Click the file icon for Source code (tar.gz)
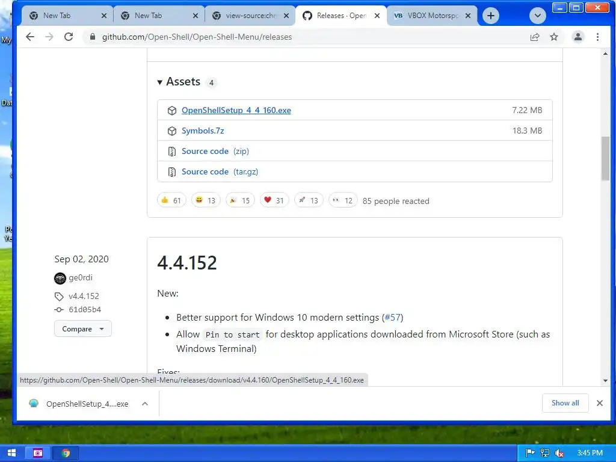 tap(171, 171)
